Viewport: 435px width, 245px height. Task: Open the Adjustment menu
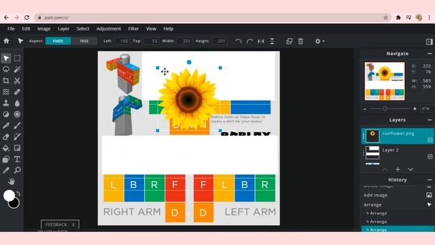[x=109, y=29]
